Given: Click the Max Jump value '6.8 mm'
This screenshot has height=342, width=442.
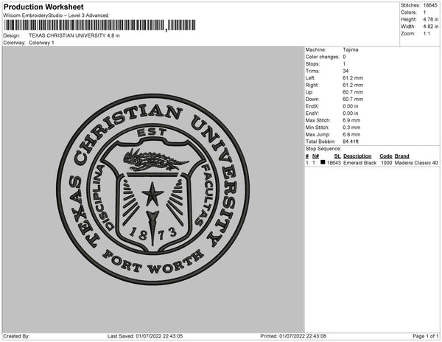Looking at the screenshot, I should 351,134.
